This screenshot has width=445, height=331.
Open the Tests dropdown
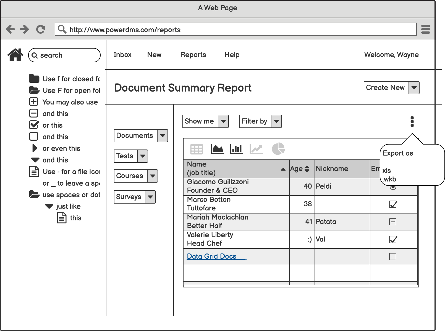pyautogui.click(x=131, y=156)
